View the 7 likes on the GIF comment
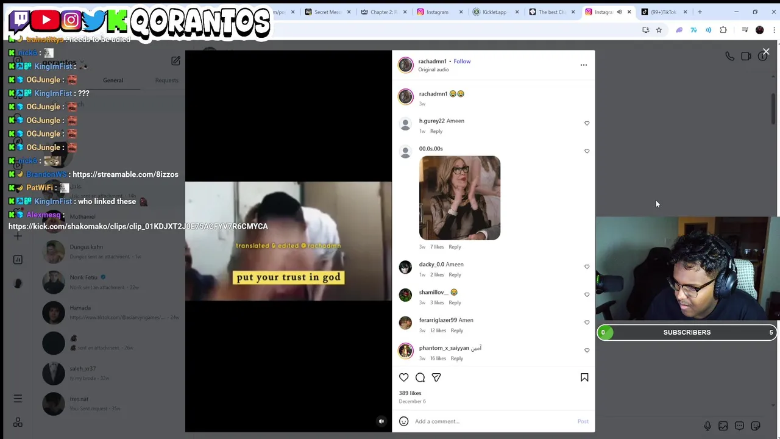Screen dimensions: 780x439 437,247
